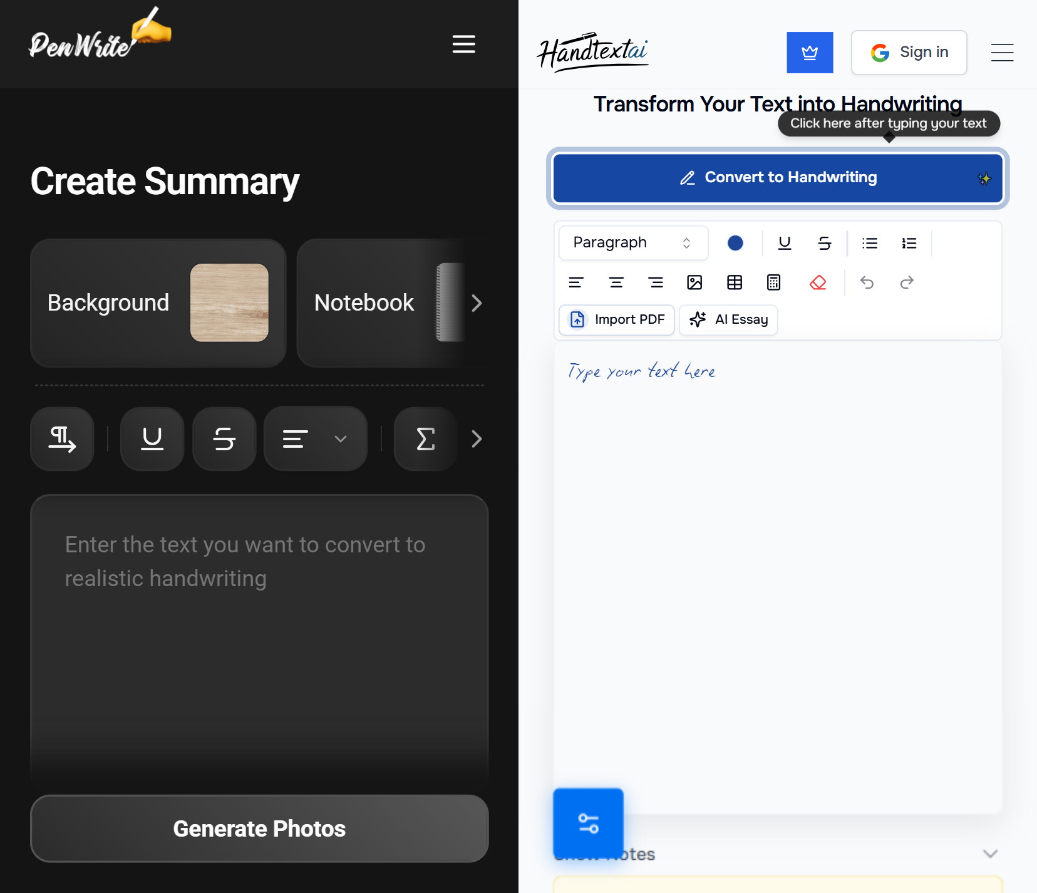
Task: Toggle strikethrough in the PenWrite toolbar
Action: click(224, 439)
